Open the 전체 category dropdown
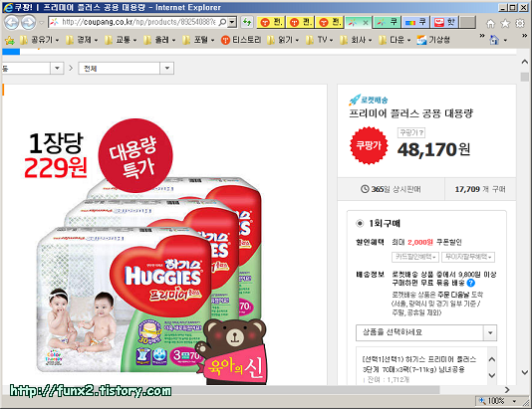 tap(126, 68)
